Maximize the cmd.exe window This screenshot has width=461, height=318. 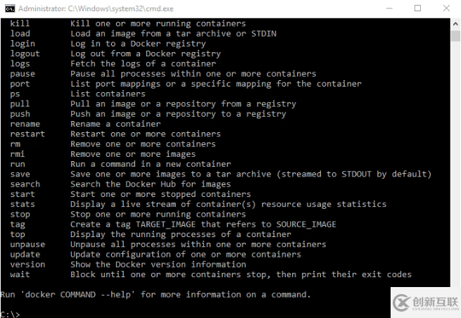417,8
